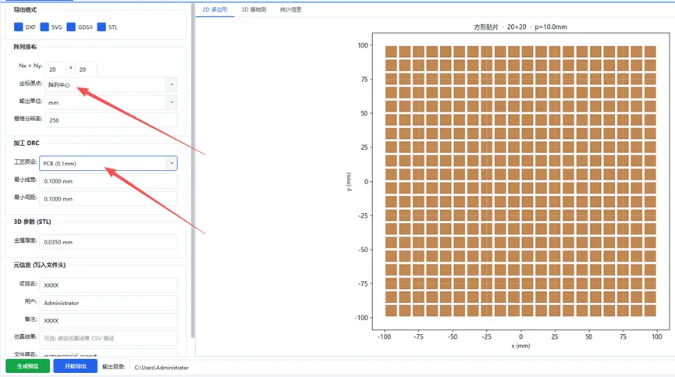The height and width of the screenshot is (377, 675).
Task: Click the 用户 field showing Administrator
Action: pos(108,303)
